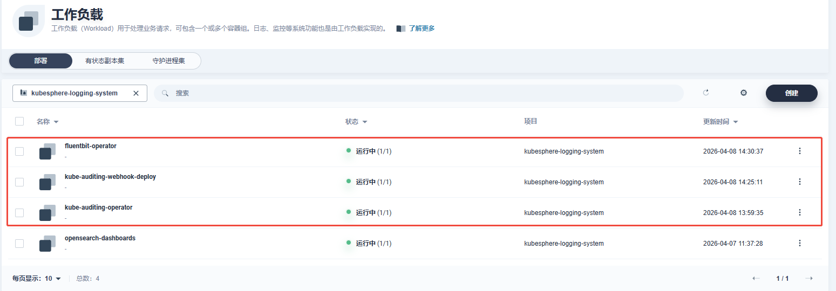Click the kube-auditing-webhook-deploy deployment icon
836x291 pixels.
(x=47, y=182)
